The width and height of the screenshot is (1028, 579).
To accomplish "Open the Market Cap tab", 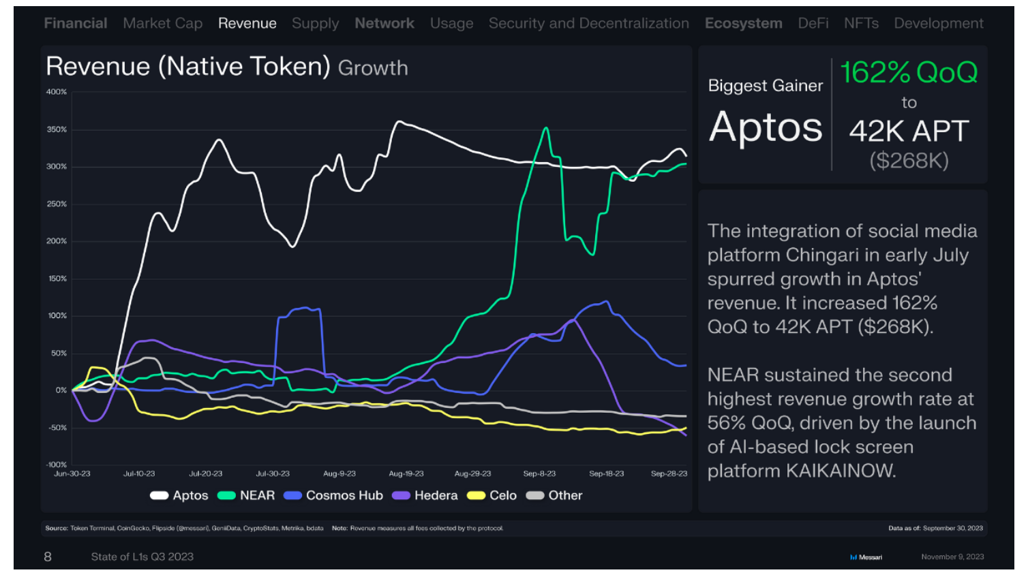I will tap(163, 23).
